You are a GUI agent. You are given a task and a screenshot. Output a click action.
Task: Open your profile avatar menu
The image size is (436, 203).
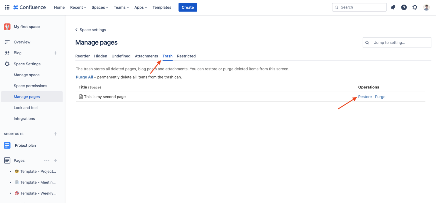point(426,7)
